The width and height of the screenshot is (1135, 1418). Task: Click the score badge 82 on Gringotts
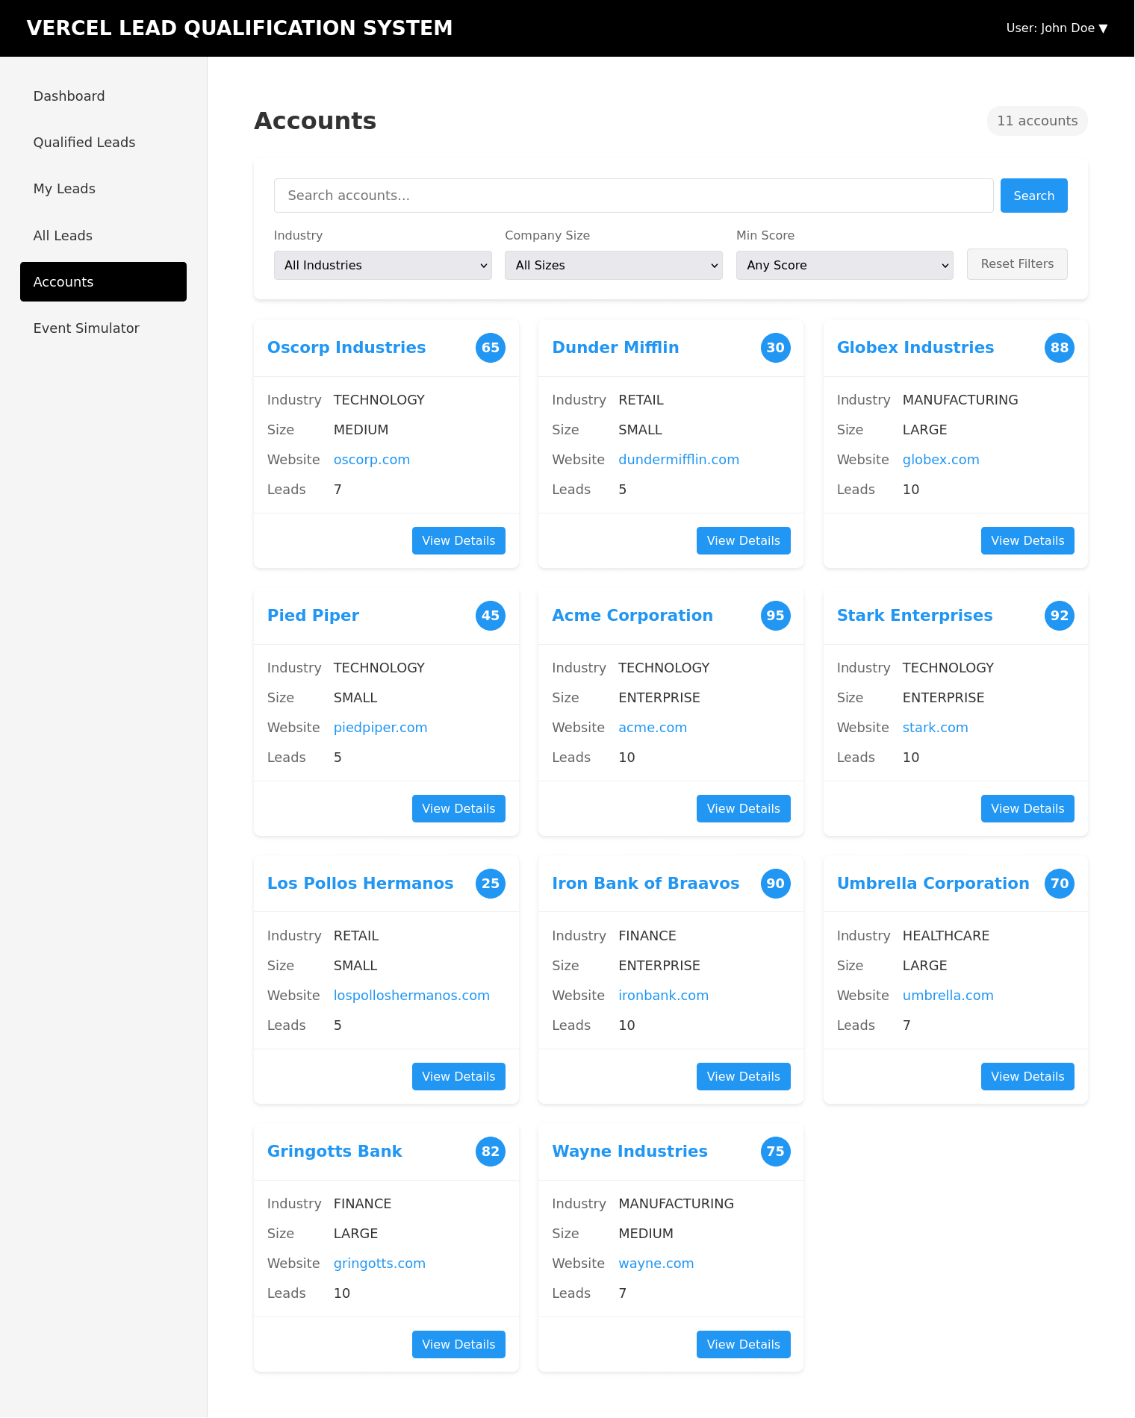click(x=491, y=1152)
